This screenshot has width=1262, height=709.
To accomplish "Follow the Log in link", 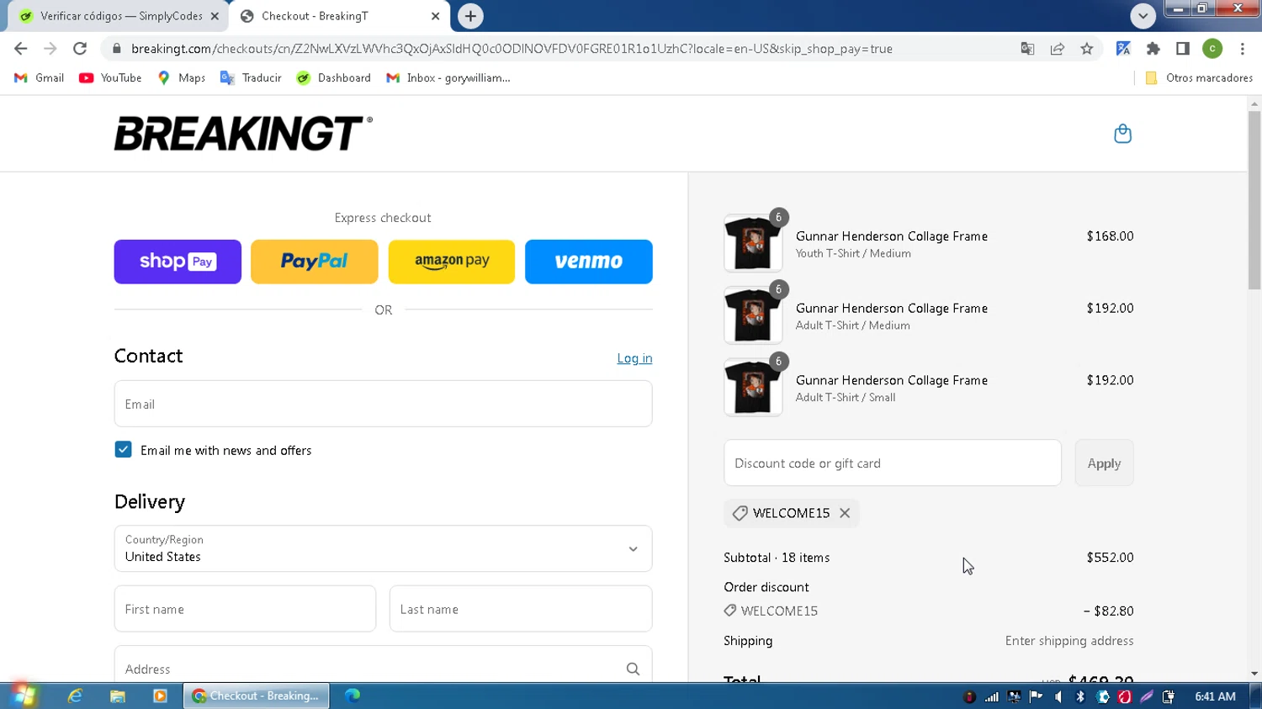I will point(634,358).
